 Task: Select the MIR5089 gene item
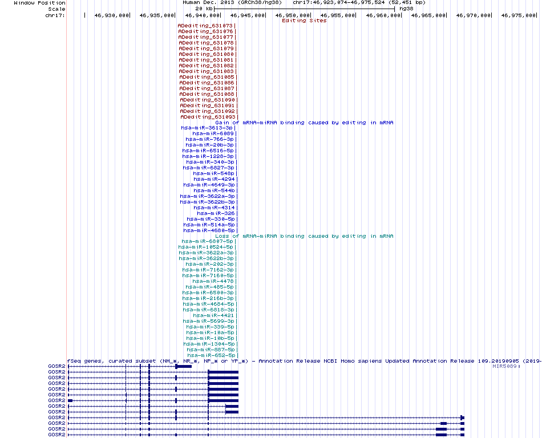(x=505, y=366)
